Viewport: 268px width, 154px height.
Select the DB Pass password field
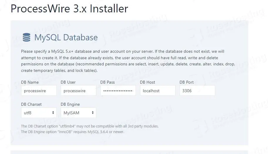pyautogui.click(x=118, y=91)
